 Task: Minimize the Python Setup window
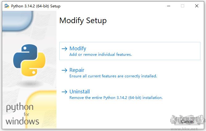tap(168, 6)
